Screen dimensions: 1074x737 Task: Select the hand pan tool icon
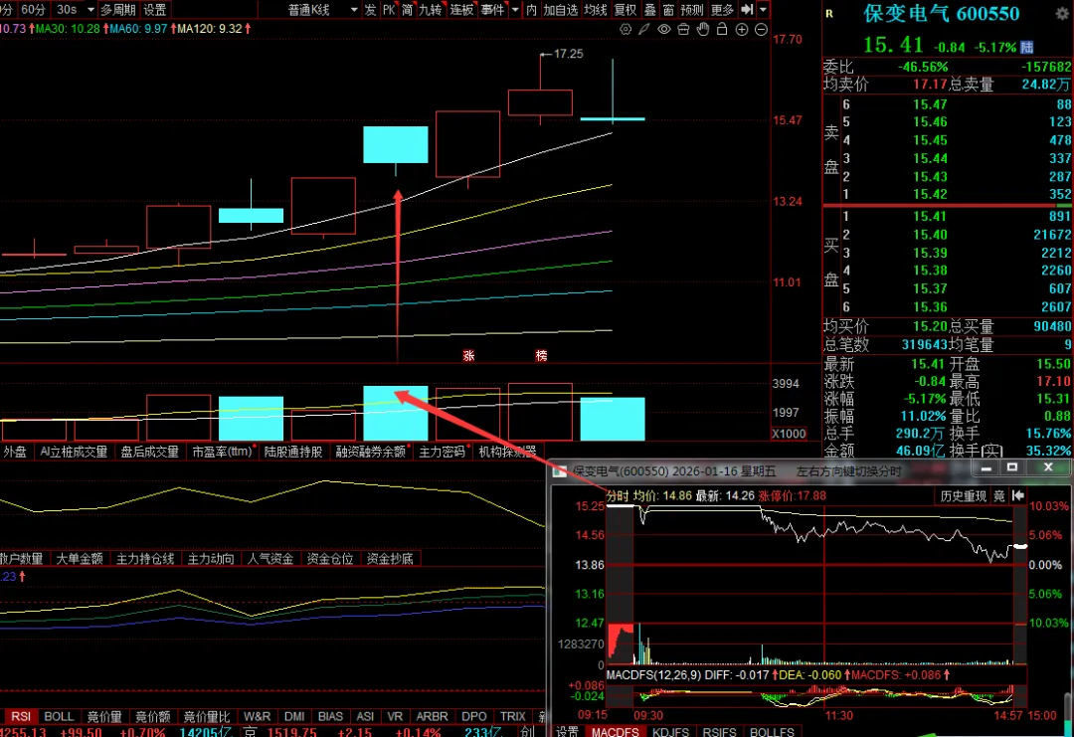703,30
